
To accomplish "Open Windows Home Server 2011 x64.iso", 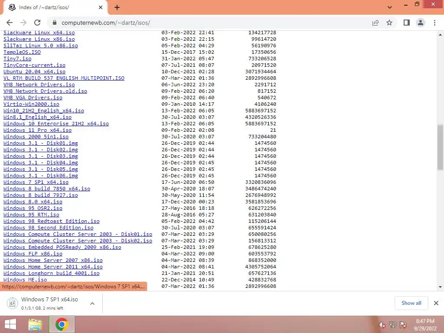I will (x=53, y=267).
